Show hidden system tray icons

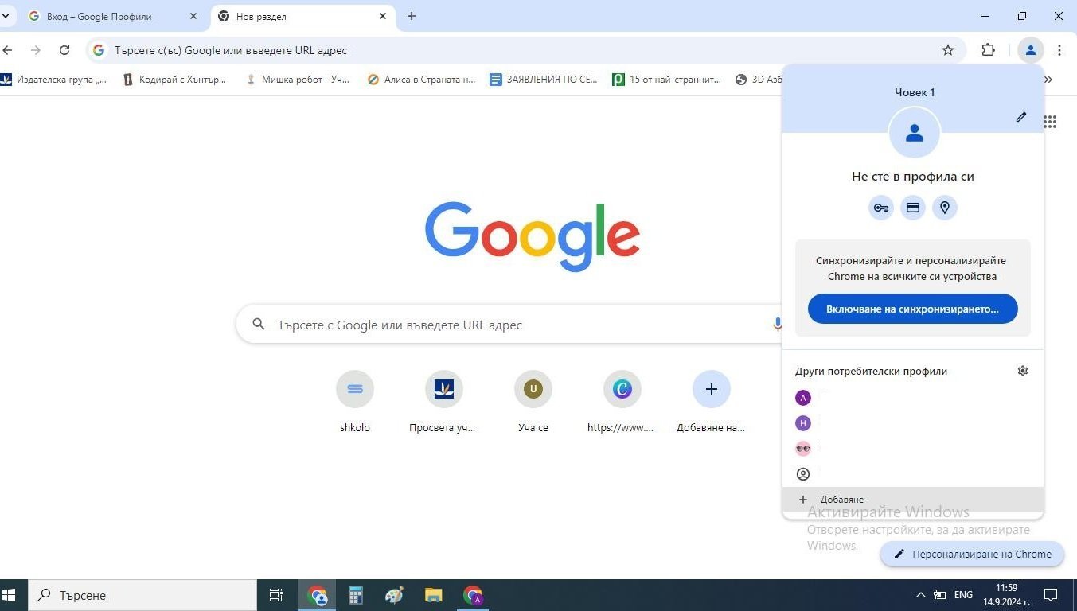click(x=920, y=595)
